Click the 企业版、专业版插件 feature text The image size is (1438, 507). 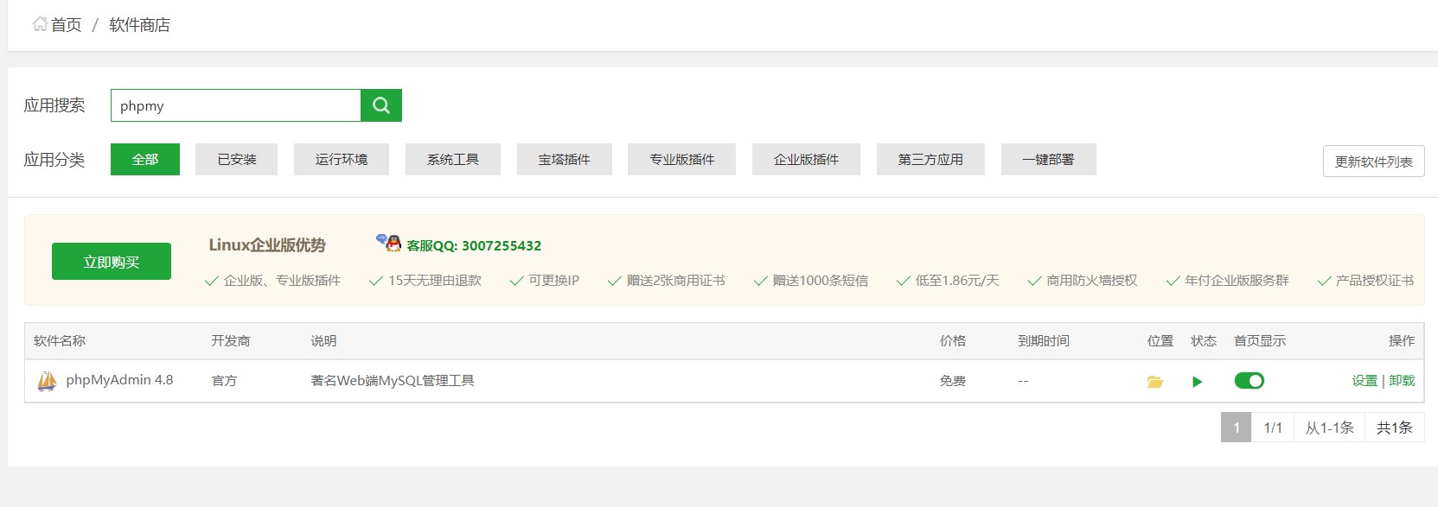coord(282,281)
